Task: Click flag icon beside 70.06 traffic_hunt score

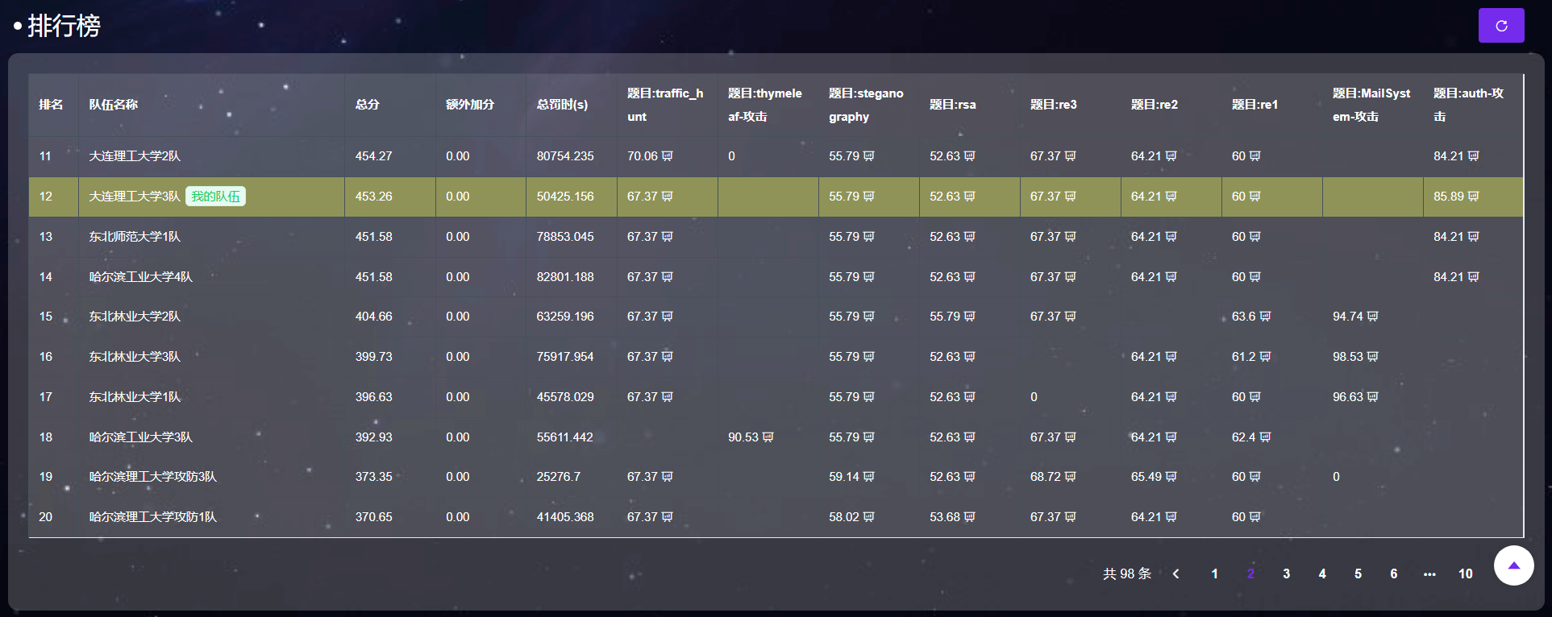Action: [667, 156]
